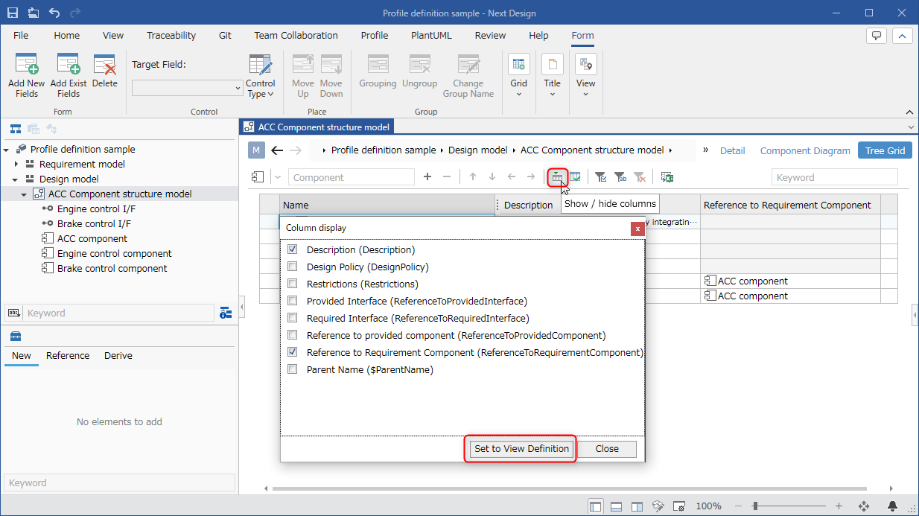Open the Target Field dropdown

tap(187, 88)
